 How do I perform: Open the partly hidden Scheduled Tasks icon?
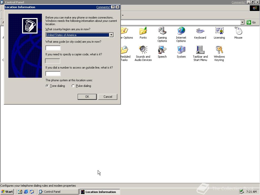tap(124, 50)
